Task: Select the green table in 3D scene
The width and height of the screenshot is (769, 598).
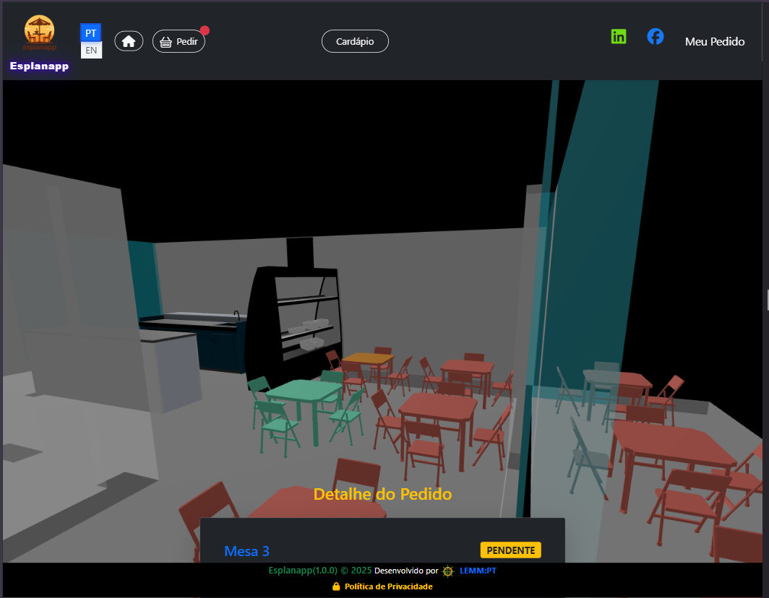Action: point(304,392)
